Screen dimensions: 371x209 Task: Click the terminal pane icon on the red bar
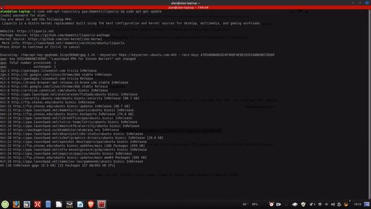click(x=2, y=8)
